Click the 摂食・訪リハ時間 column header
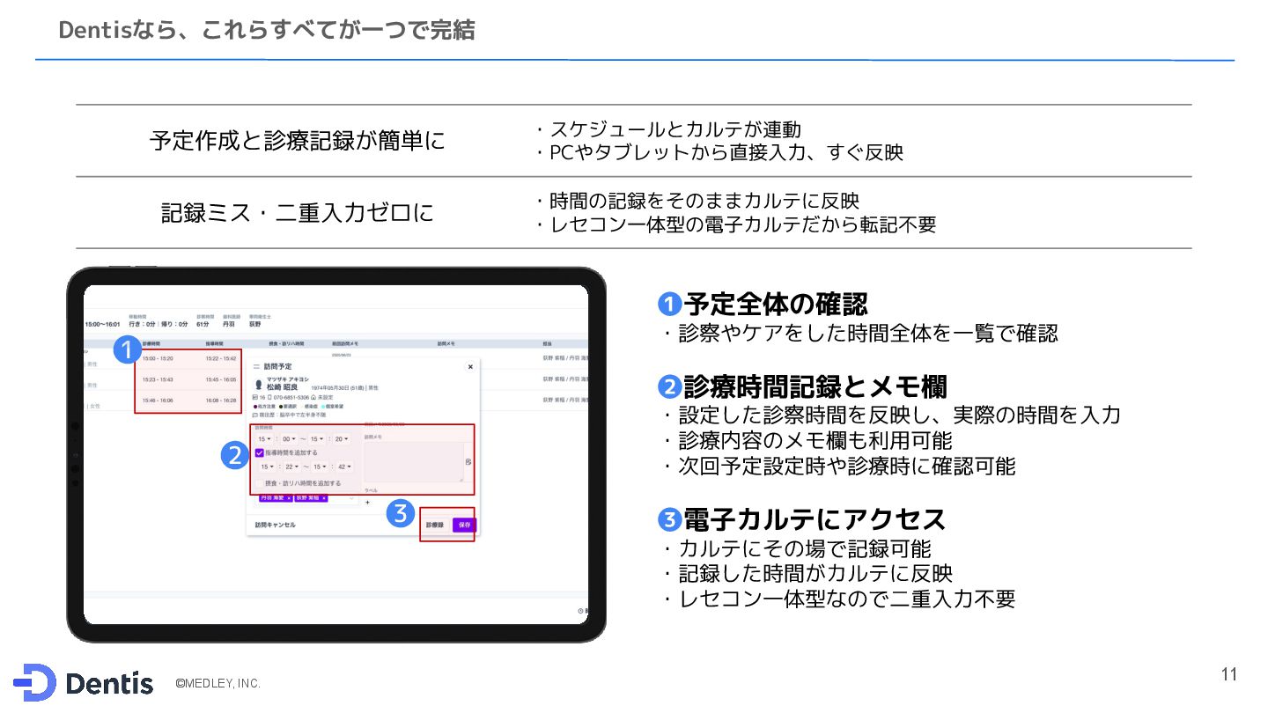The width and height of the screenshot is (1268, 713). click(285, 342)
